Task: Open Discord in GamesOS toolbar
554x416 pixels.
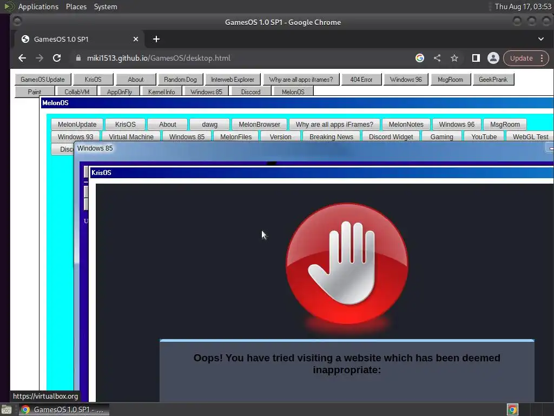Action: pyautogui.click(x=250, y=92)
